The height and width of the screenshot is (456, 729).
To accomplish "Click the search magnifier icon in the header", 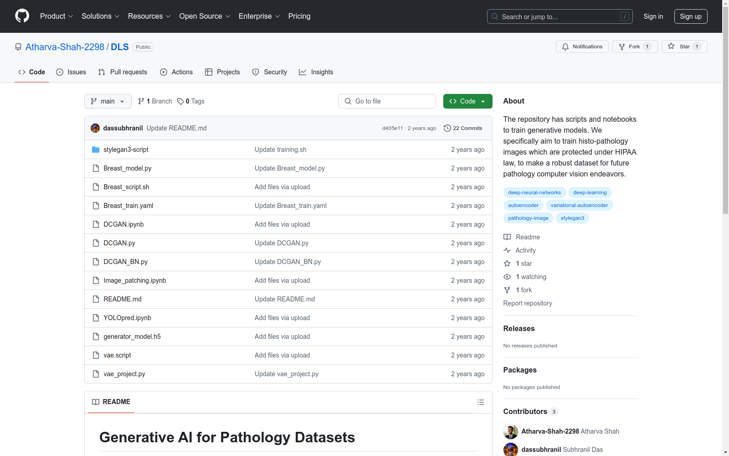I will pos(495,16).
